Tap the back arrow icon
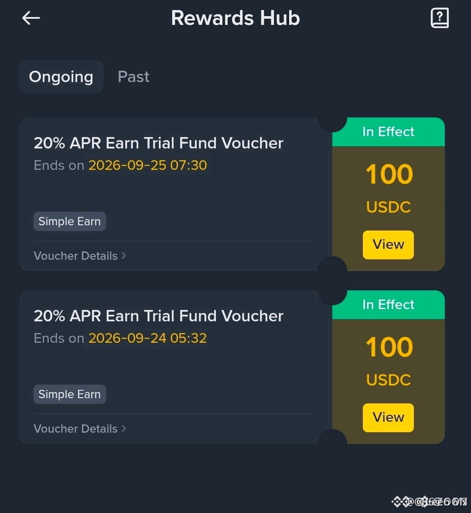The image size is (471, 513). coord(31,17)
